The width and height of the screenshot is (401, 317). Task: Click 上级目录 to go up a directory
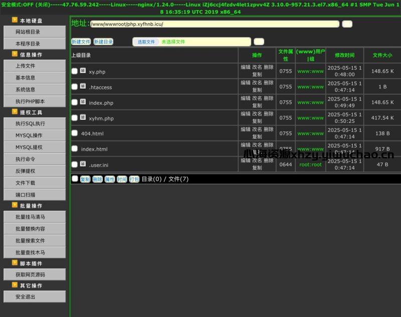[x=81, y=56]
